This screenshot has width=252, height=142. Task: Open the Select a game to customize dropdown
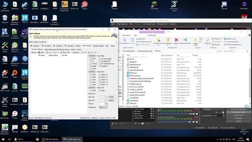tap(116, 42)
